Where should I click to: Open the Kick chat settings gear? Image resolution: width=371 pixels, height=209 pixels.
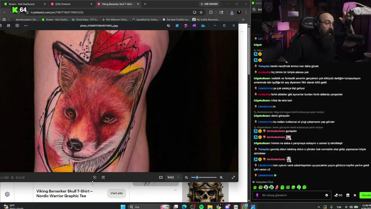click(x=355, y=195)
